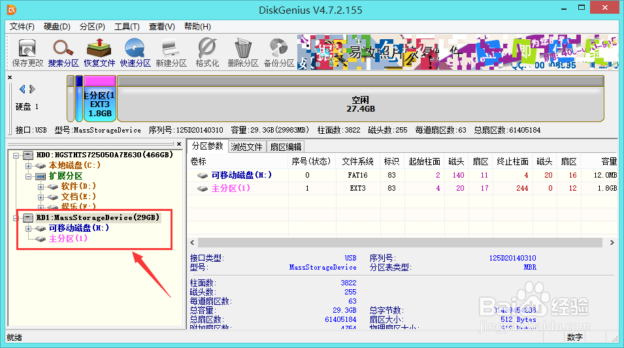This screenshot has height=348, width=624.
Task: Click the advertisement banner in the toolbar
Action: pyautogui.click(x=457, y=52)
